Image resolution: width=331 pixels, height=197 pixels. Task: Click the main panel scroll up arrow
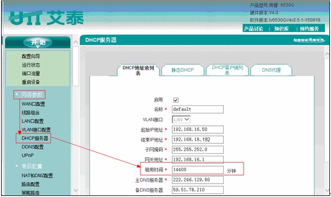point(327,55)
